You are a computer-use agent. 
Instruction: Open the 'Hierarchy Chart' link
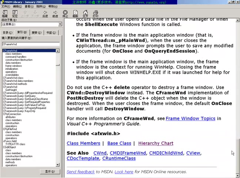[156, 144]
